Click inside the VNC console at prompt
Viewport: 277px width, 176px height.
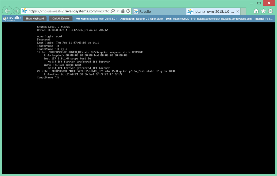(x=62, y=78)
